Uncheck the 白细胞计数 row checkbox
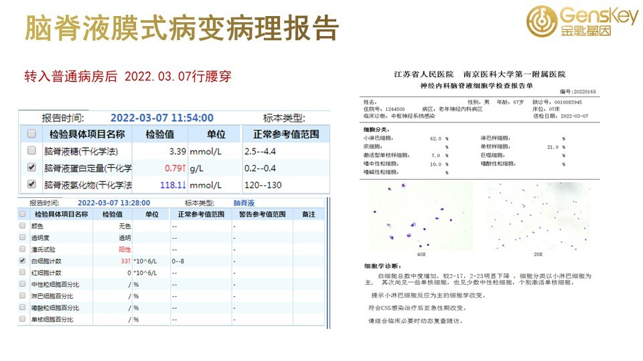The image size is (643, 361). [x=23, y=260]
